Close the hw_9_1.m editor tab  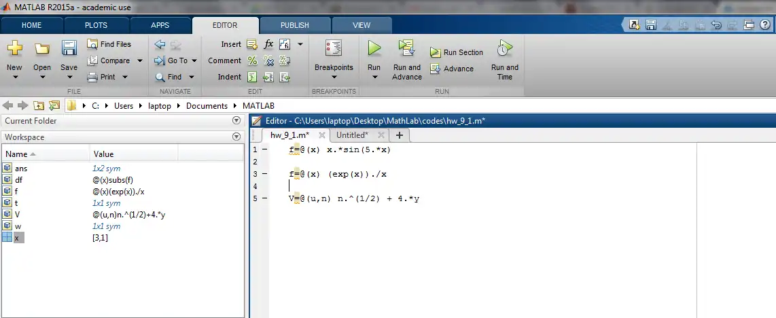point(322,135)
